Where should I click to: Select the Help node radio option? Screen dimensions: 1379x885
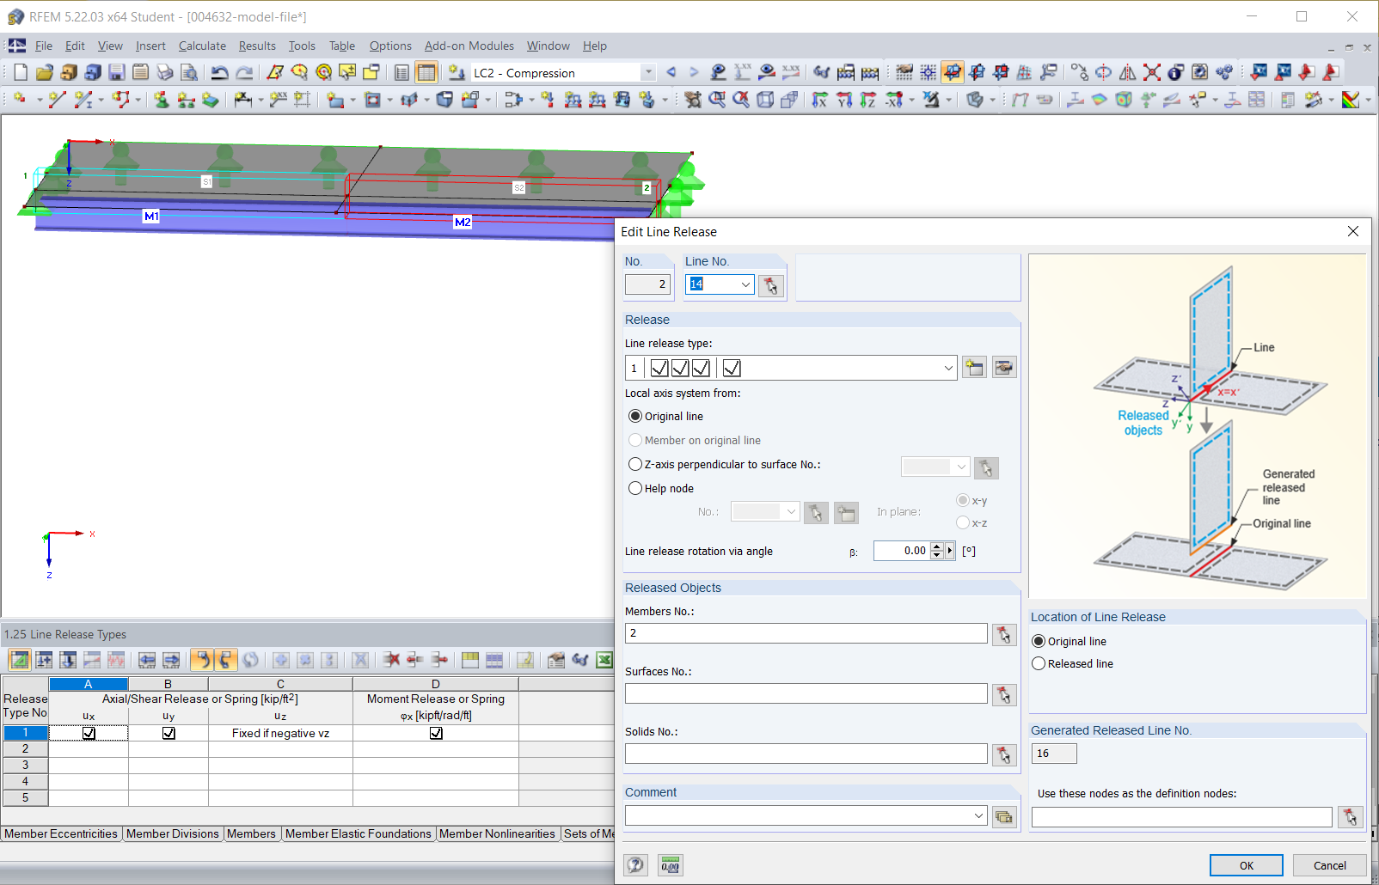[635, 488]
